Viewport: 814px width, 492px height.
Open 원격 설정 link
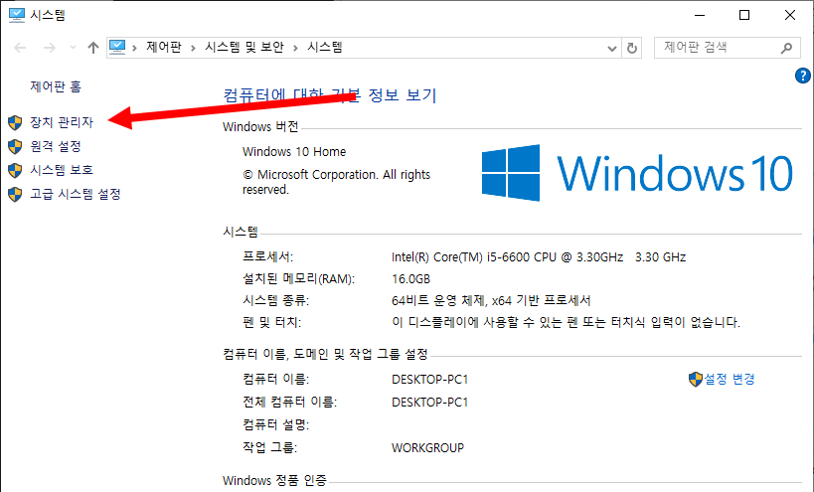(x=56, y=146)
